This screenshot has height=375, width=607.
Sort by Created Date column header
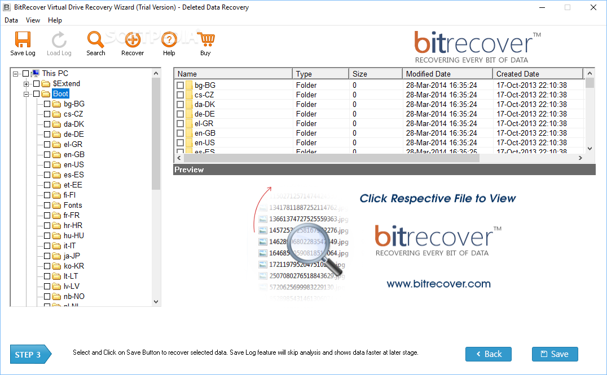click(x=538, y=74)
